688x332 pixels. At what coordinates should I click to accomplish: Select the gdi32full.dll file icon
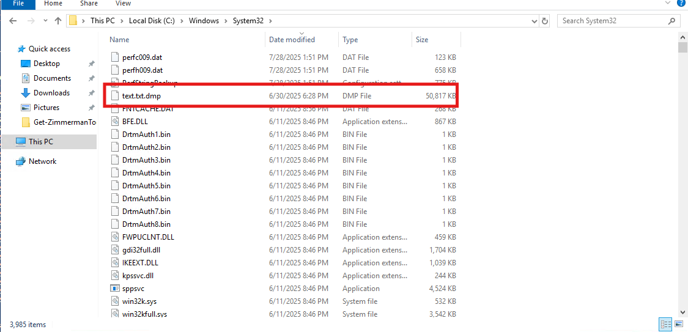pos(114,250)
